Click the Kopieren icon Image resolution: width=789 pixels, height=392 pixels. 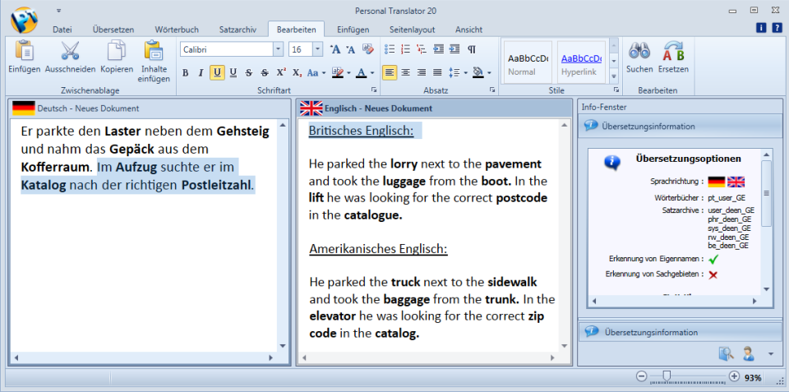click(117, 50)
